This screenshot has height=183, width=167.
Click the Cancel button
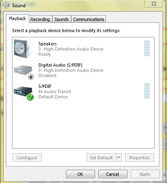tap(113, 174)
